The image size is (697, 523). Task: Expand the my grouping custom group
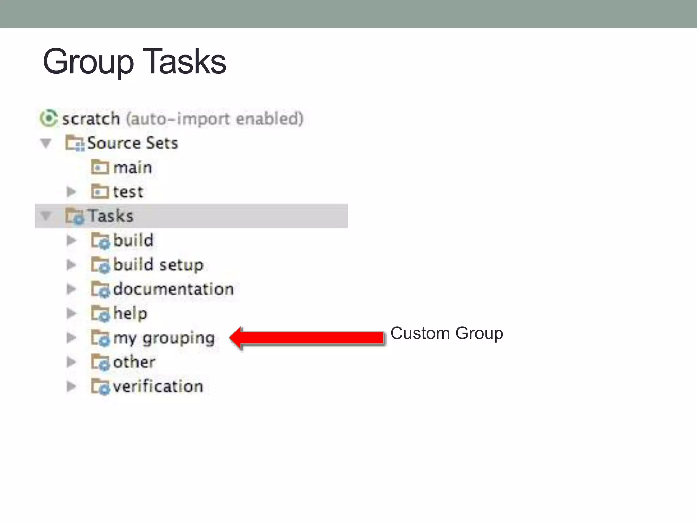coord(71,338)
